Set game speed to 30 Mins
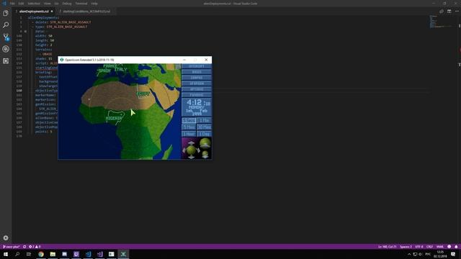The width and height of the screenshot is (461, 259). (204, 127)
